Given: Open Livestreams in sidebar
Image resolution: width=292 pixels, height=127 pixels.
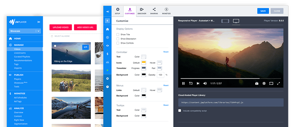Looking at the screenshot, I should click(20, 53).
